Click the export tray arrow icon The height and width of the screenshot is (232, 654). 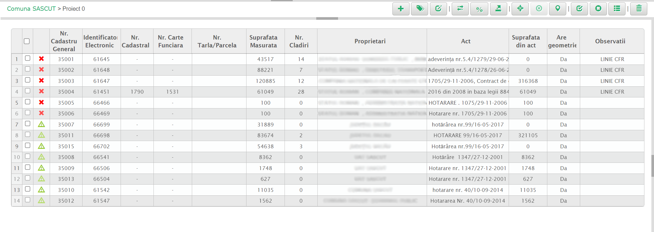click(498, 9)
